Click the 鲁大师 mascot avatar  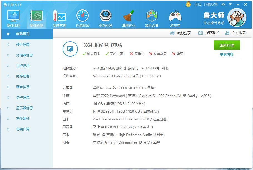coord(237,18)
